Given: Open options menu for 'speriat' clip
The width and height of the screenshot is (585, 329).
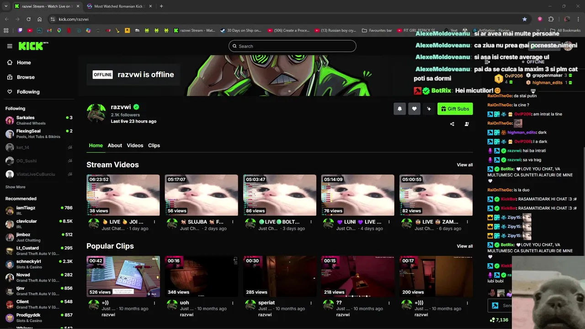Looking at the screenshot, I should click(311, 303).
